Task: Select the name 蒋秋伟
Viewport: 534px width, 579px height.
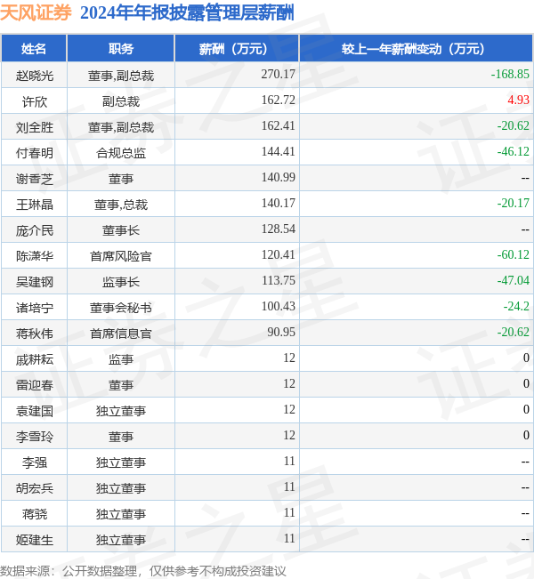Action: pos(35,334)
